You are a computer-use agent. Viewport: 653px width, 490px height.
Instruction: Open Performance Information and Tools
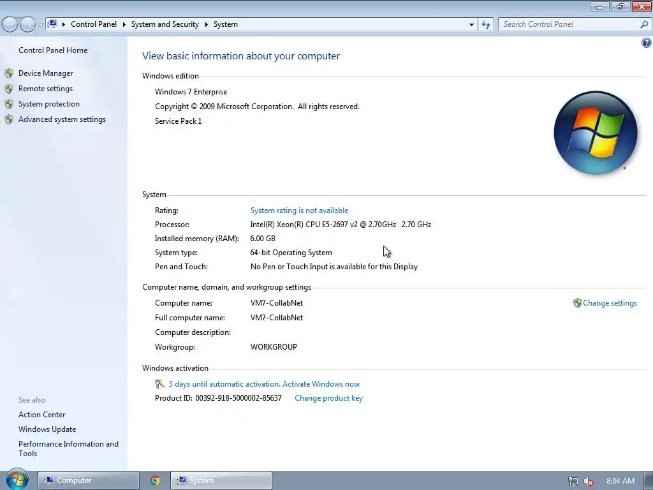[x=68, y=449]
